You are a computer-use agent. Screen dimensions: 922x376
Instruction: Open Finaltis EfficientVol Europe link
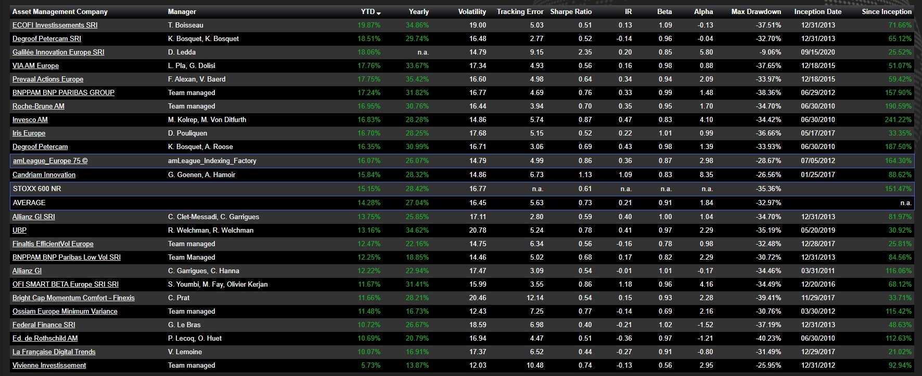(x=53, y=244)
